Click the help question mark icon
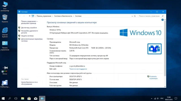 point(162,20)
